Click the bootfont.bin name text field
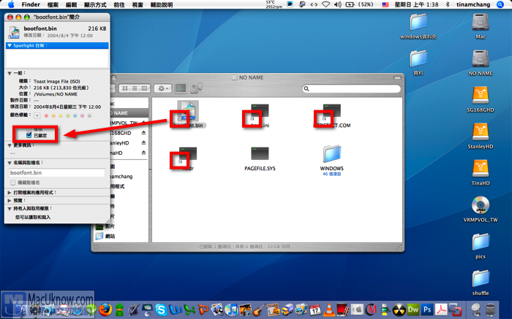 pos(57,173)
